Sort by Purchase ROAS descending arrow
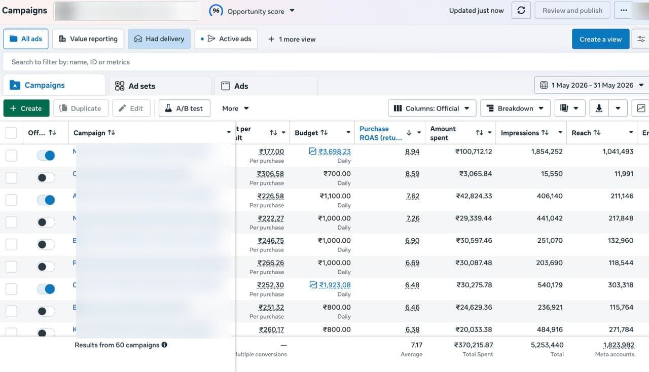The height and width of the screenshot is (372, 649). tap(409, 132)
